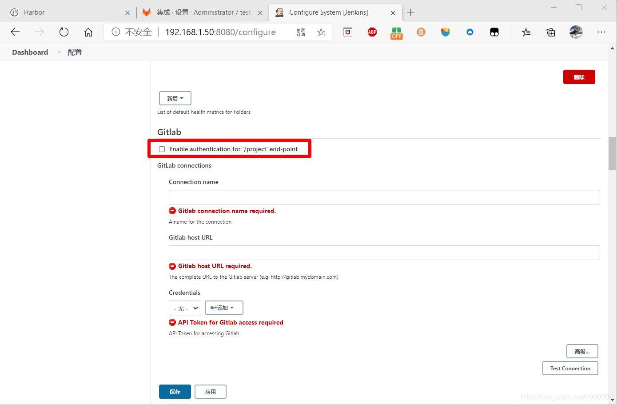Expand the breadcrumb arrow after Dashboard
617x405 pixels.
coord(59,52)
